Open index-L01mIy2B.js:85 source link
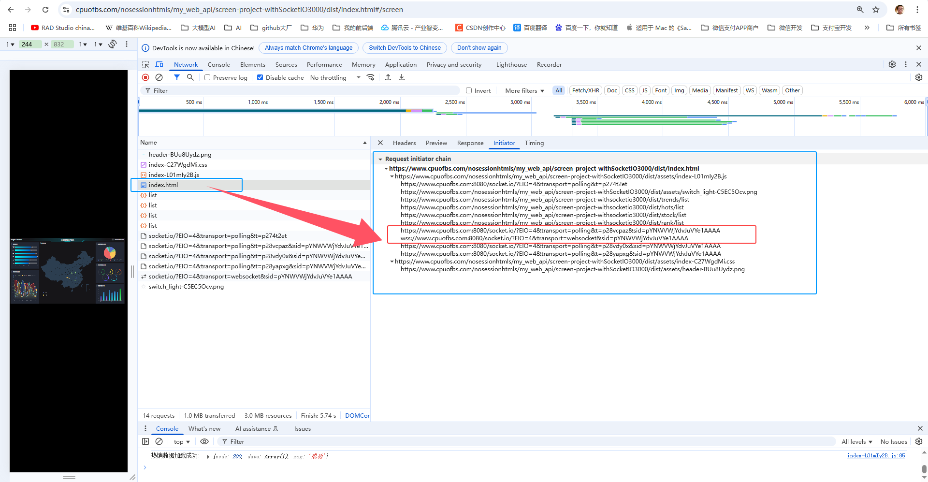The image size is (928, 482). (876, 455)
